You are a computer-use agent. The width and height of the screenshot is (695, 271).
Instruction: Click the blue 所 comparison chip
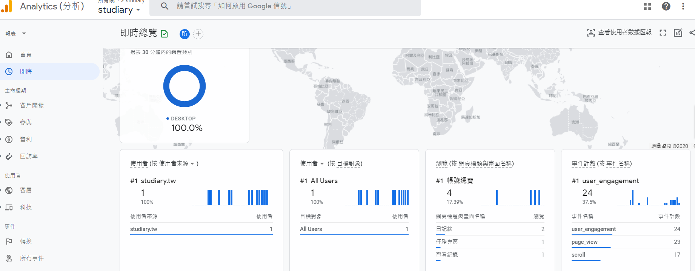point(185,34)
